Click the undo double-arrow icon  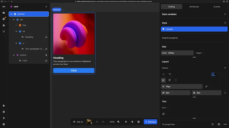tap(97, 122)
